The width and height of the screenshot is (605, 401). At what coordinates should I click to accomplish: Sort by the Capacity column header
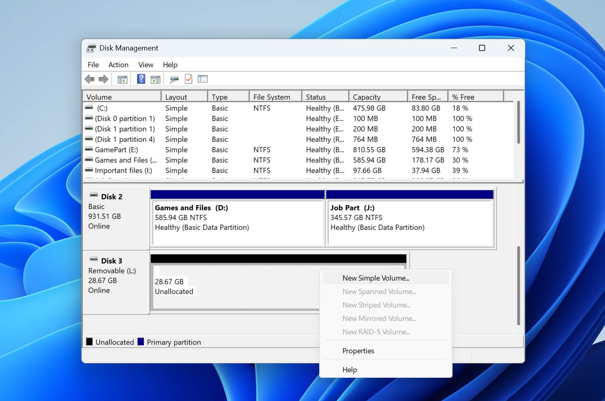(378, 97)
